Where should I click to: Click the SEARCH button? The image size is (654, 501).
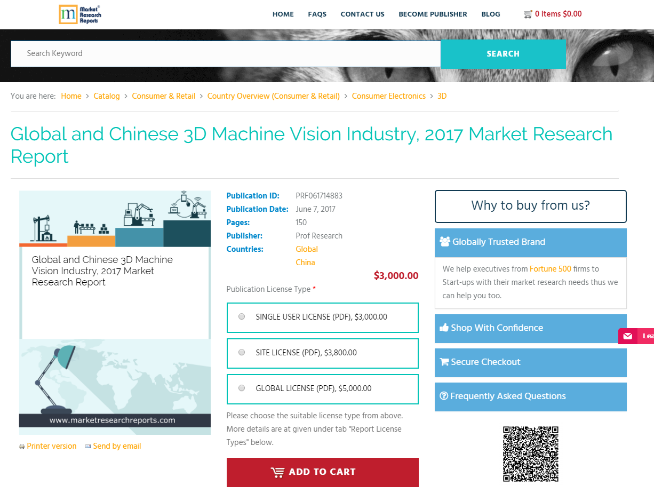click(x=504, y=54)
